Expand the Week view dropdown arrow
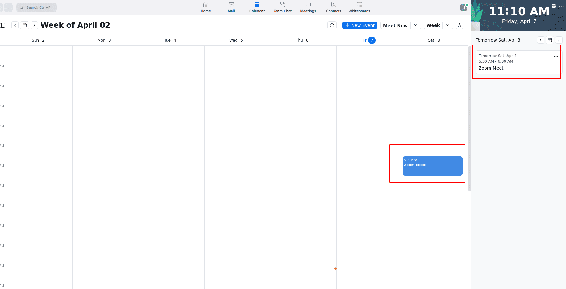This screenshot has height=289, width=566. (x=448, y=25)
